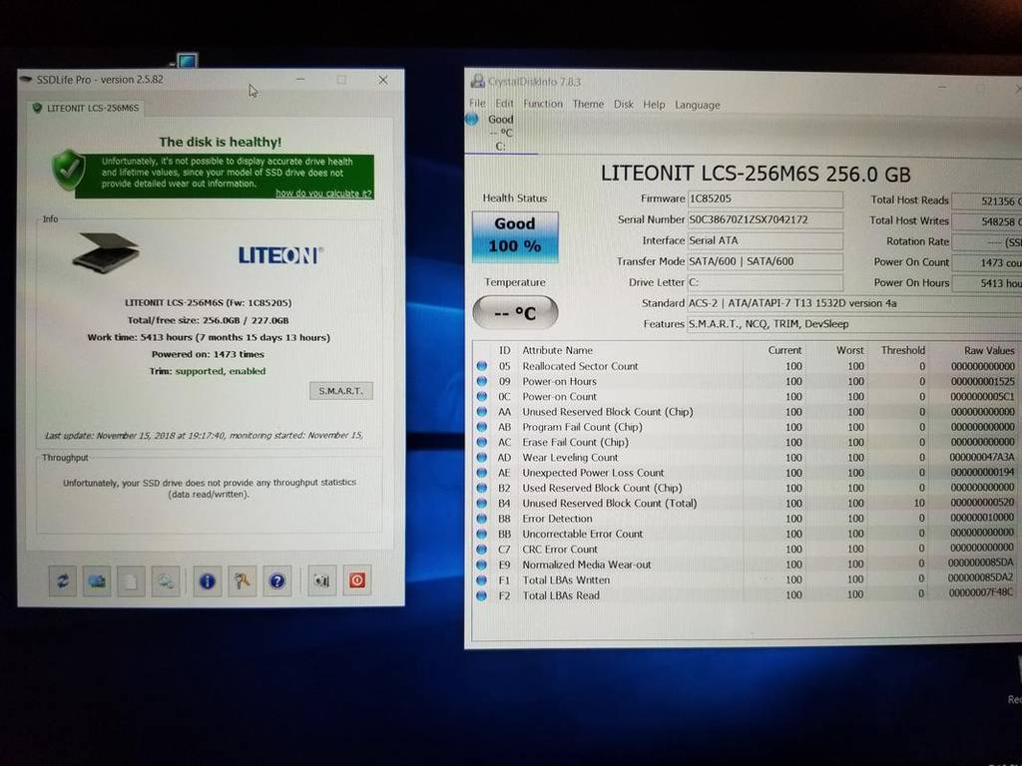This screenshot has width=1022, height=766.
Task: Click status circle of Power-on Hours row
Action: [482, 381]
